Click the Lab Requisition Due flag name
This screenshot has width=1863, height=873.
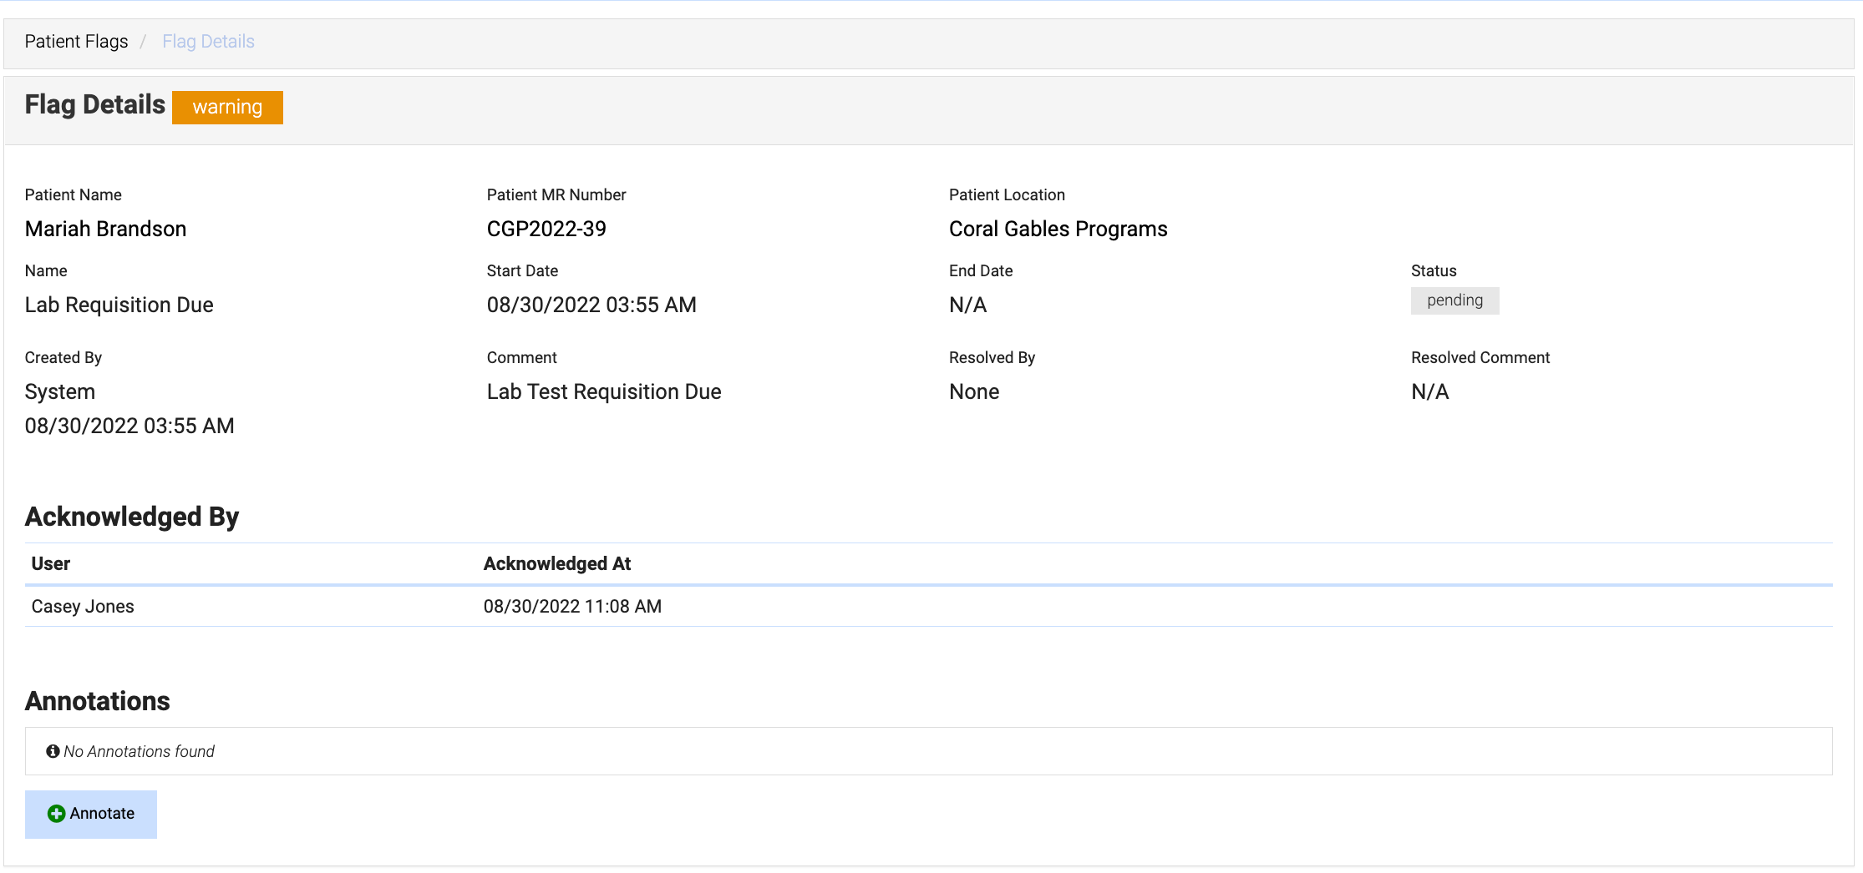pos(119,305)
